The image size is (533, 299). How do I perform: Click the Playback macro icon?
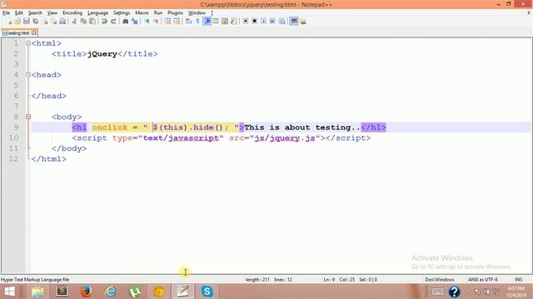click(x=263, y=22)
